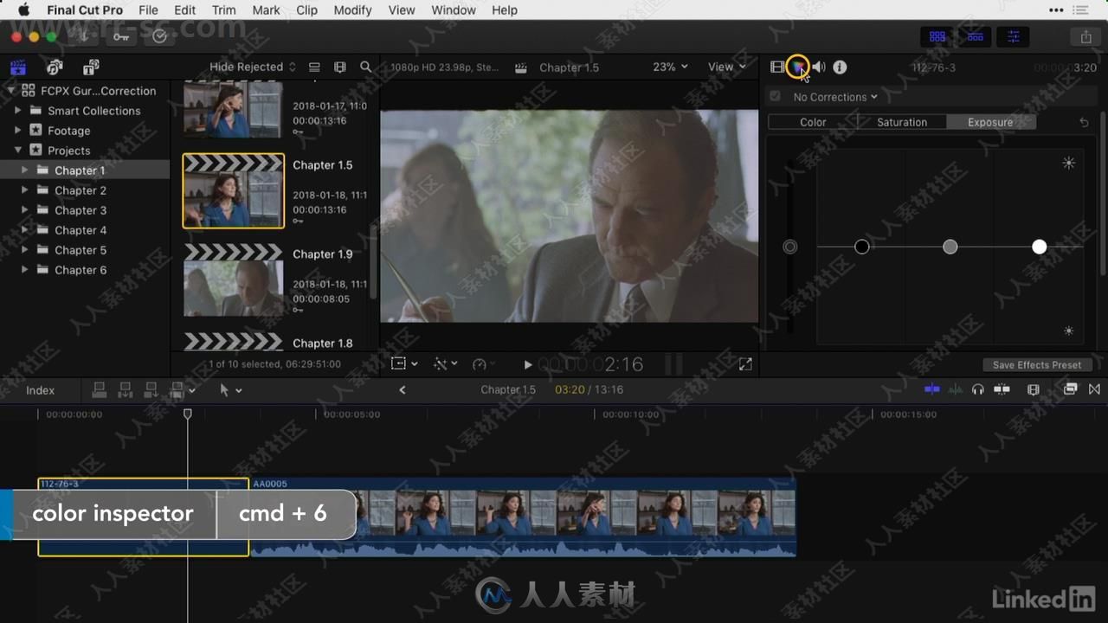The image size is (1108, 623).
Task: Toggle the timeline panel visibility button
Action: pos(976,36)
